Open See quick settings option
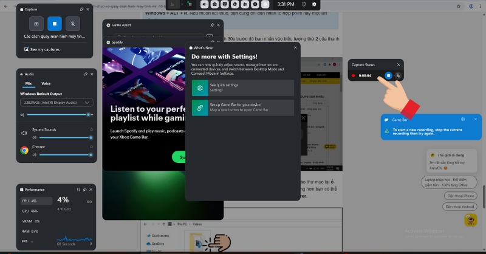This screenshot has height=254, width=486. pos(242,88)
